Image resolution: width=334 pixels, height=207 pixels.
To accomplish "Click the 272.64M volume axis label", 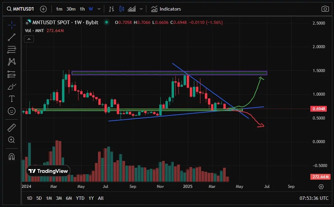I will [x=320, y=177].
